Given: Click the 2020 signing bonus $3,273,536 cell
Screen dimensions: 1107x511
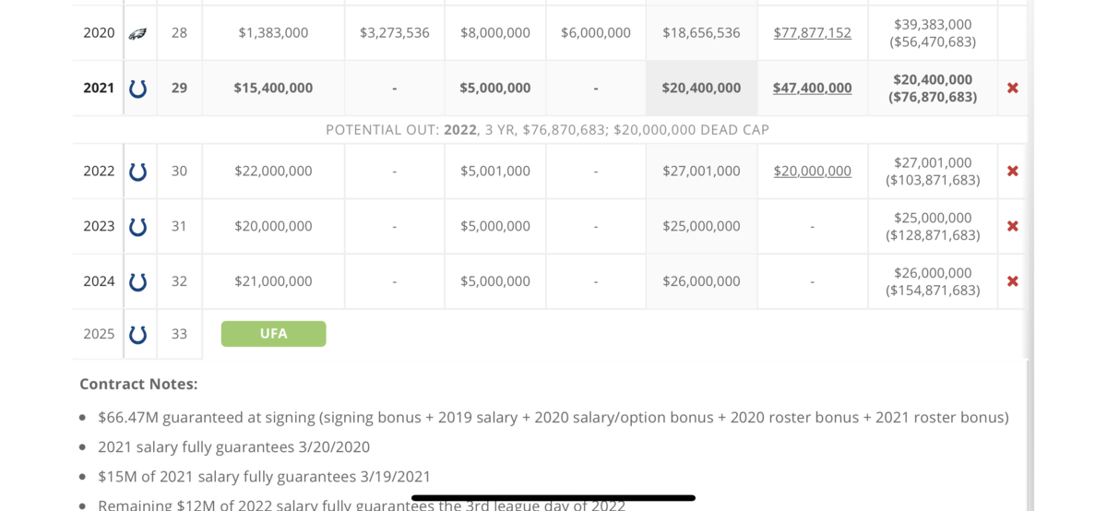Looking at the screenshot, I should (394, 33).
